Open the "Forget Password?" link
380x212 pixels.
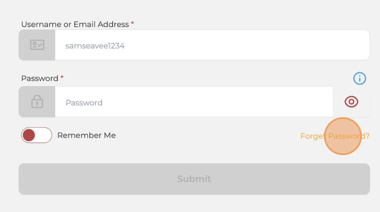pos(335,136)
